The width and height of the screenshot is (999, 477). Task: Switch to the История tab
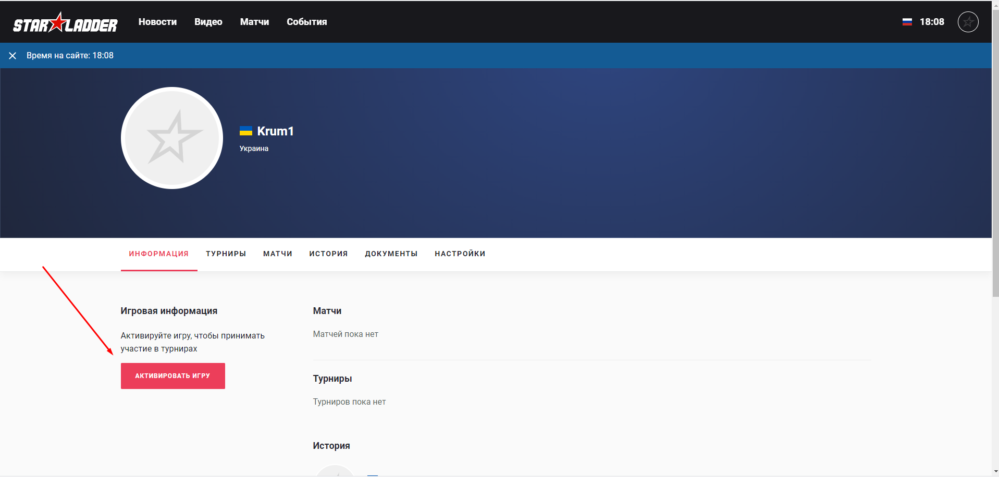[x=328, y=254]
